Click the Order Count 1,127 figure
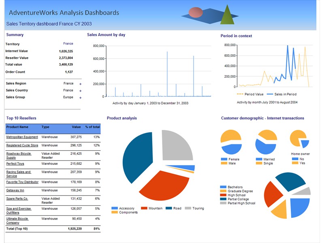Viewport: 324px width, 243px height. coord(69,72)
